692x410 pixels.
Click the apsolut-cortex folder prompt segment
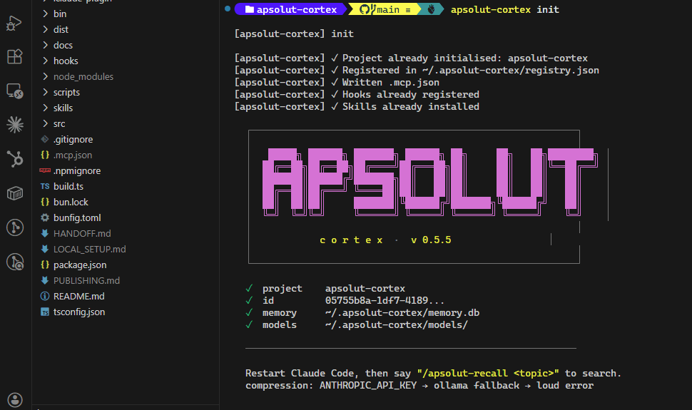point(291,9)
